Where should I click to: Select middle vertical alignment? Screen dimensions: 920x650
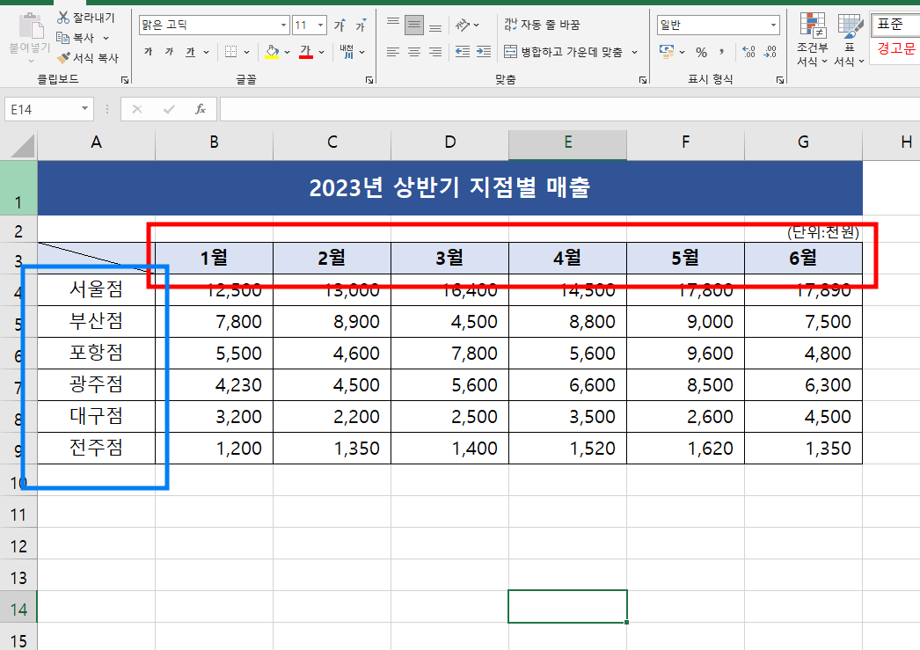[x=414, y=26]
